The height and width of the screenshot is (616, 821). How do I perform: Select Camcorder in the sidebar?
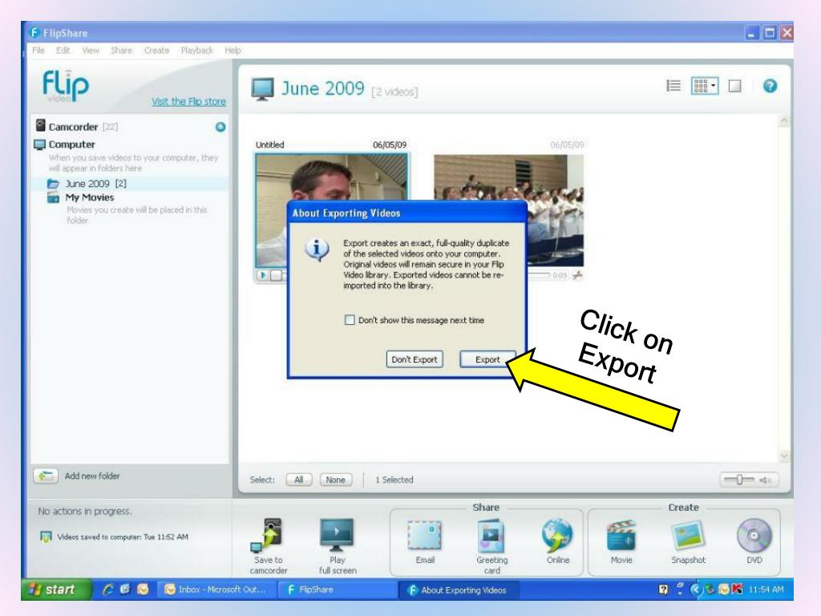point(73,127)
